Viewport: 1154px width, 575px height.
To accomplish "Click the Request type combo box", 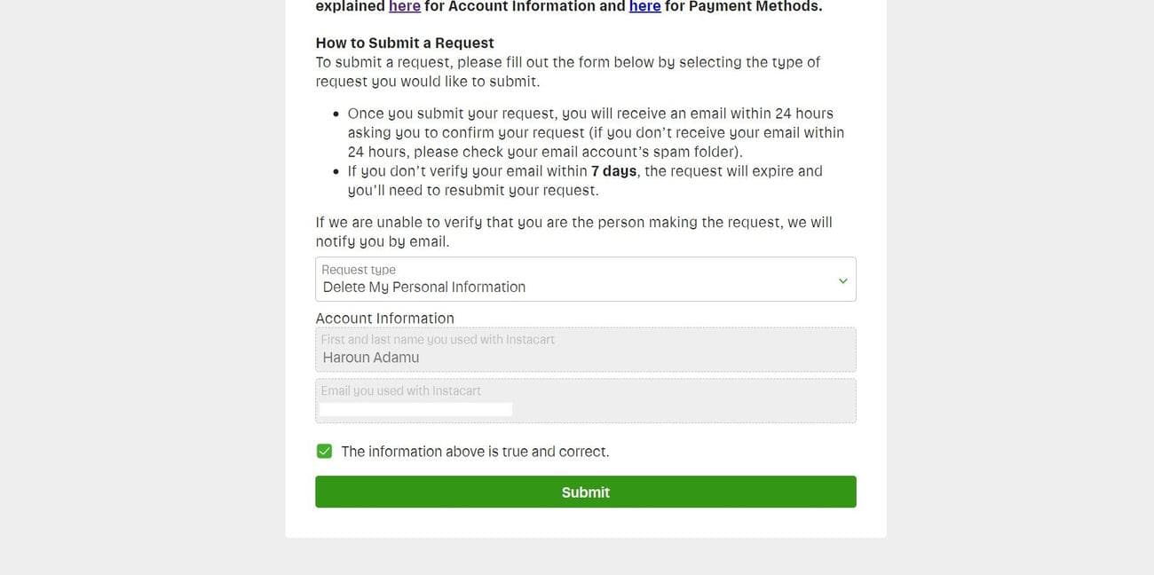I will [x=586, y=278].
